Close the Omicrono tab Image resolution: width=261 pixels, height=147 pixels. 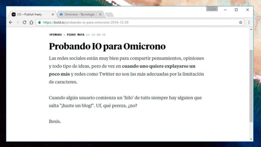point(100,15)
